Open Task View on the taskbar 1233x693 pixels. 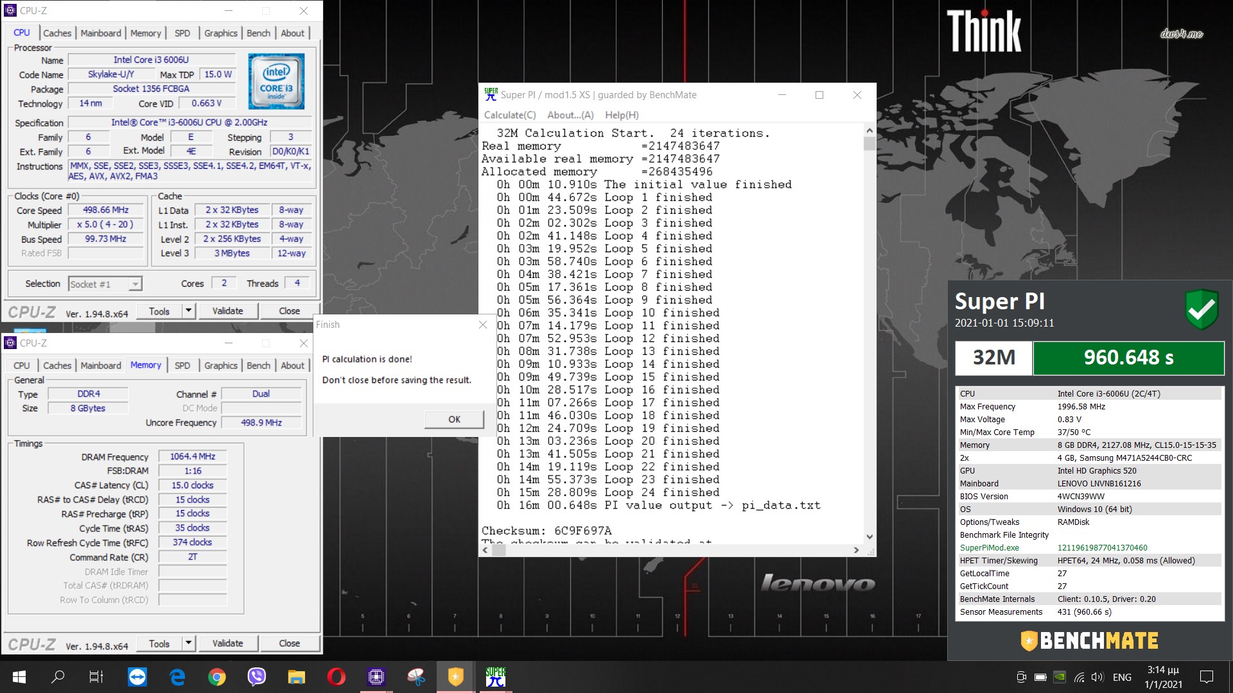tap(96, 677)
